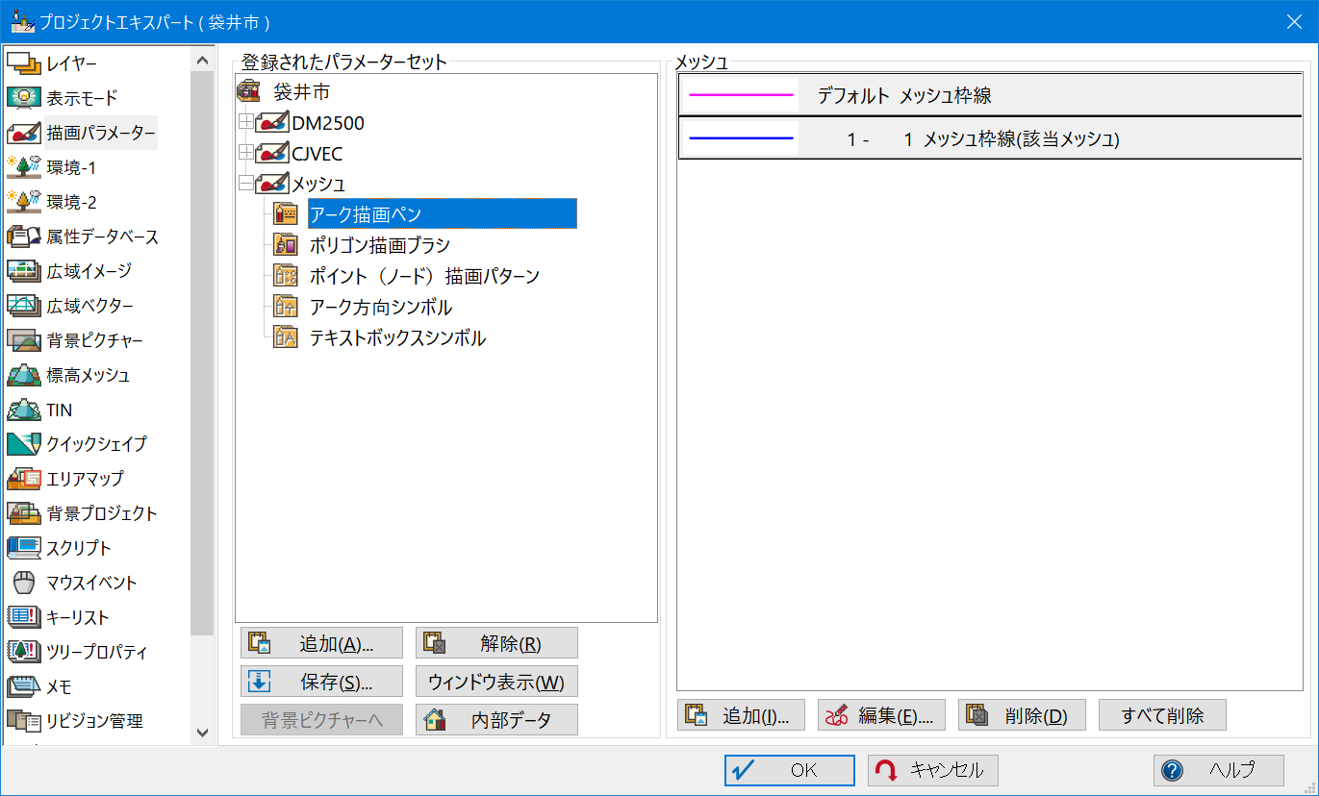Click 追加(I)... button under mesh list

tap(741, 715)
